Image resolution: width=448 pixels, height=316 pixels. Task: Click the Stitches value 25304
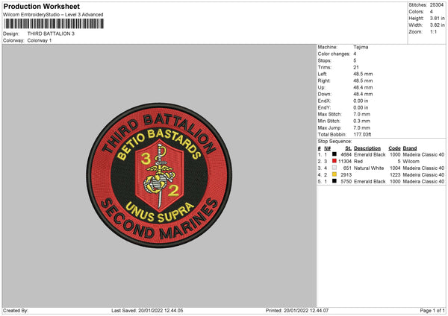[437, 5]
